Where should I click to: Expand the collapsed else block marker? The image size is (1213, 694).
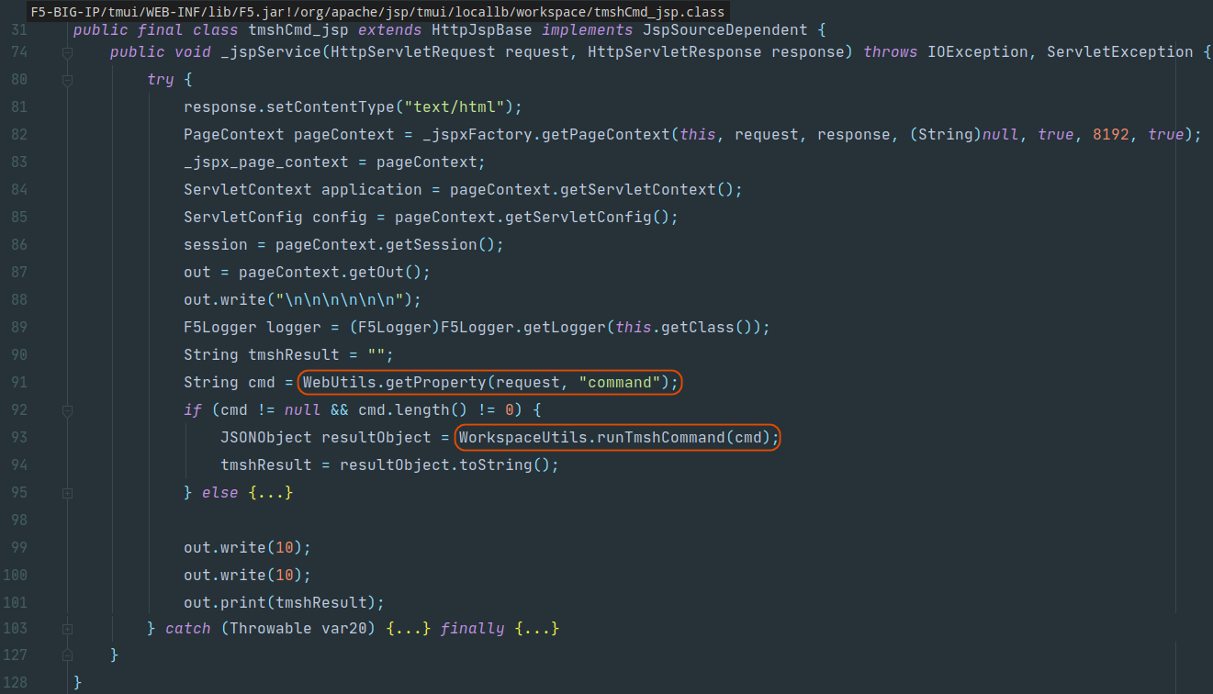[x=66, y=492]
